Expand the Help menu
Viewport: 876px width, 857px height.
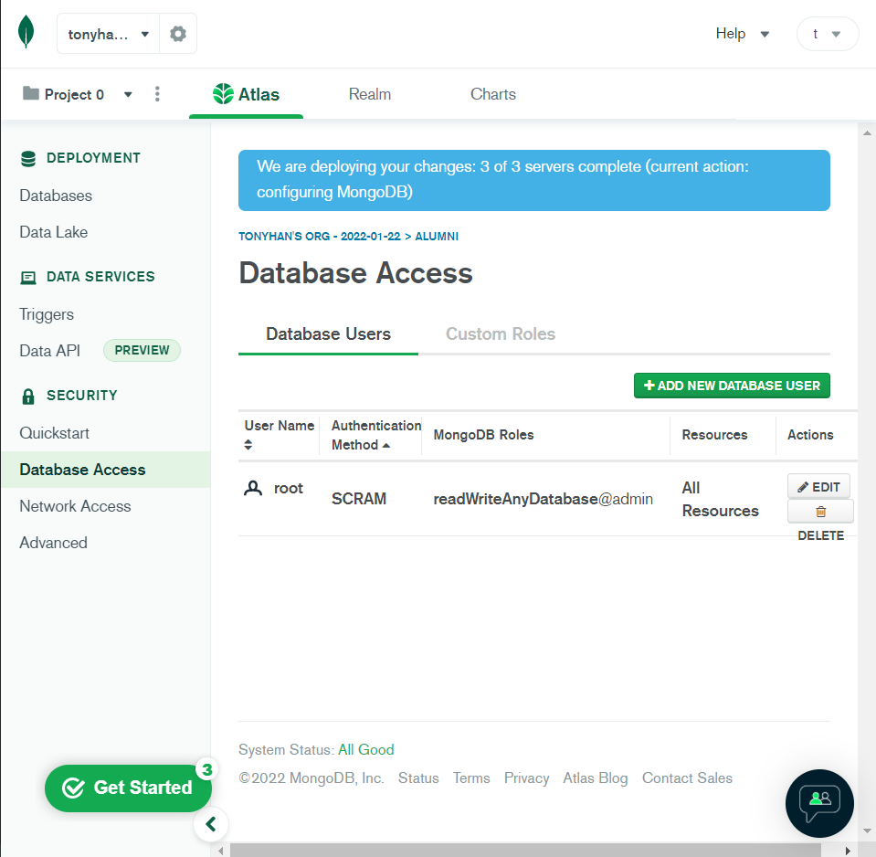click(x=743, y=34)
